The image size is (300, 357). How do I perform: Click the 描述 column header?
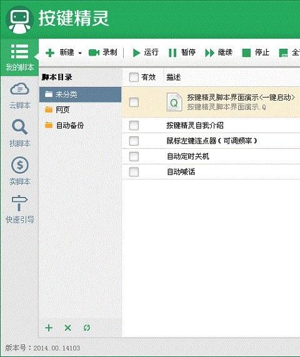pos(174,77)
